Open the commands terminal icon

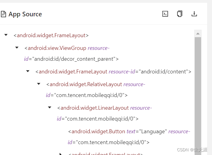pyautogui.click(x=165, y=14)
